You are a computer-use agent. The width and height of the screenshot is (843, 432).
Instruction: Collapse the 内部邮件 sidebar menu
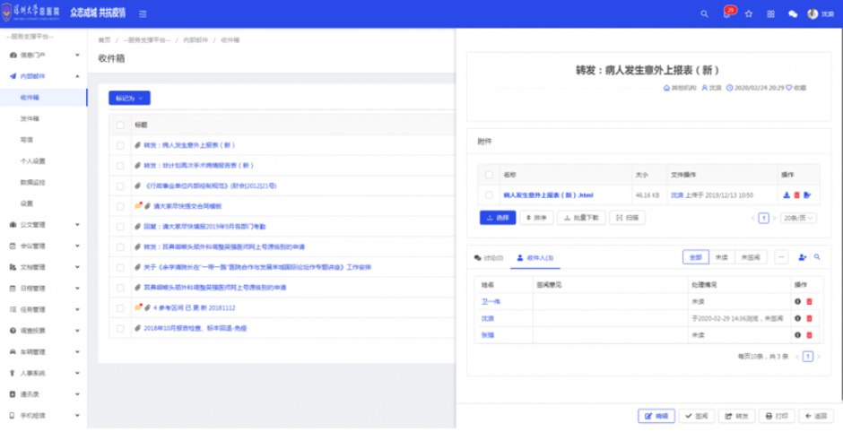pos(44,76)
